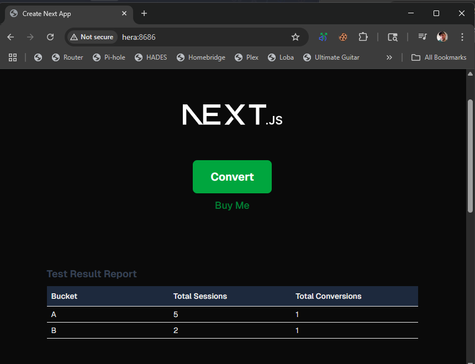This screenshot has height=364, width=475.
Task: Click the tab search side panel icon
Action: click(393, 37)
